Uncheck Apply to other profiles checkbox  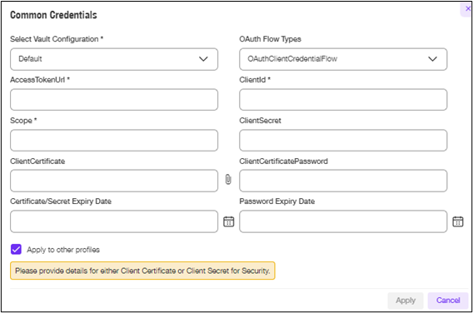pos(16,250)
